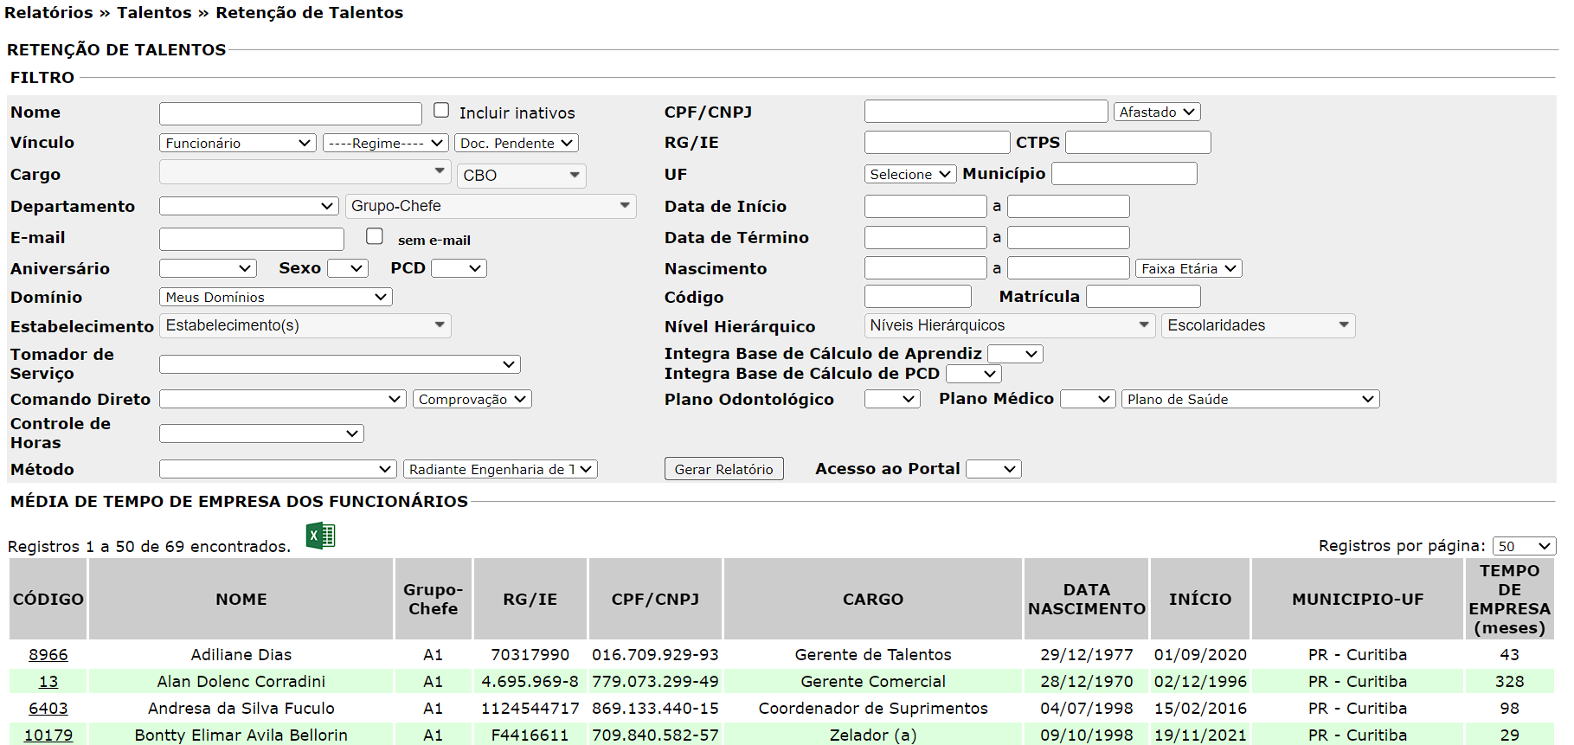
Task: Export results using the Excel icon
Action: [320, 536]
